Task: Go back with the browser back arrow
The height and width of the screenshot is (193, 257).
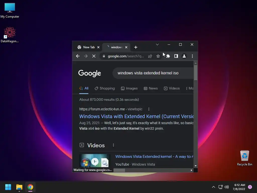Action: [x=78, y=56]
